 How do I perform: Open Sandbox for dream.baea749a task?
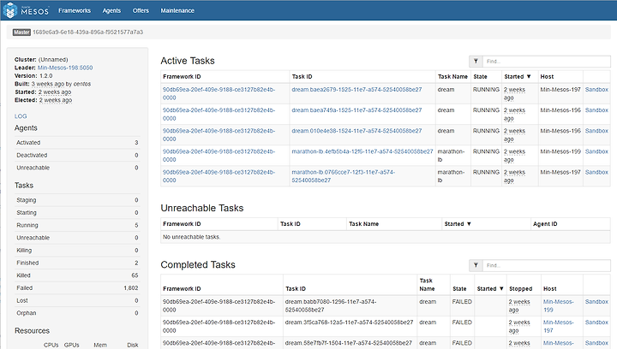(596, 110)
